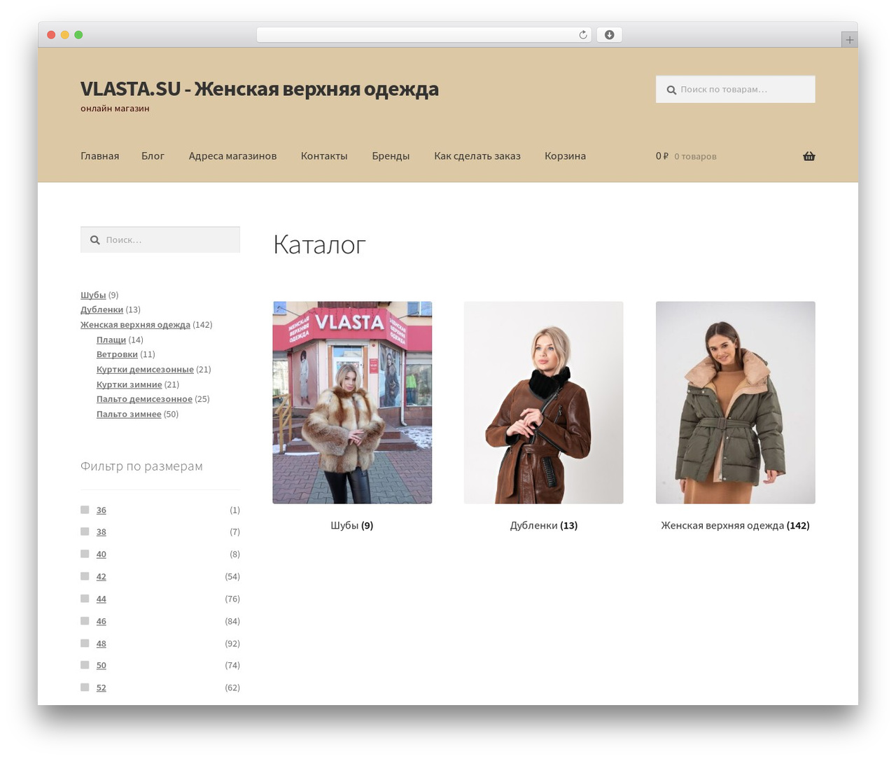Image resolution: width=896 pixels, height=759 pixels.
Task: Click the VLASTA.SU site title
Action: coord(260,89)
